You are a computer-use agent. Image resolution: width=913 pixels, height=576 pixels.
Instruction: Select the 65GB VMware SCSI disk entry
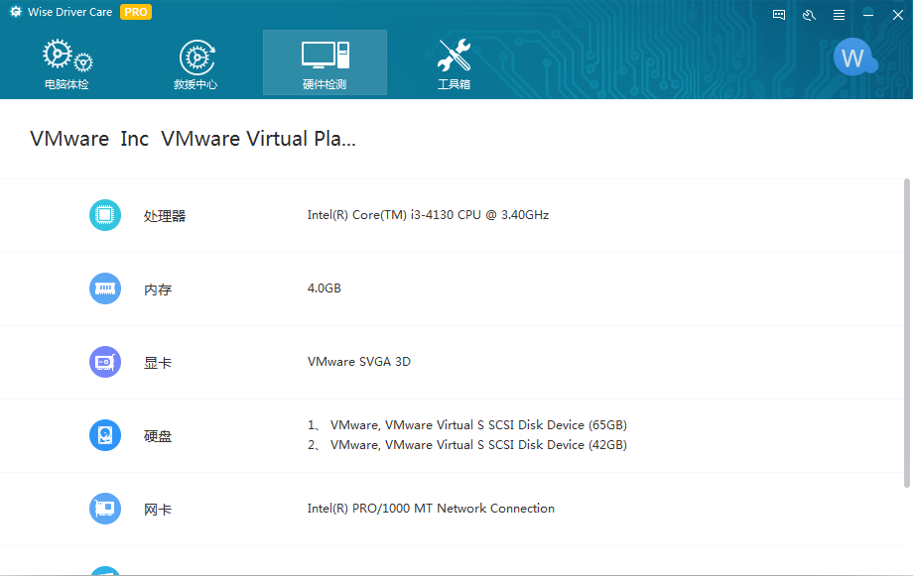pyautogui.click(x=477, y=425)
